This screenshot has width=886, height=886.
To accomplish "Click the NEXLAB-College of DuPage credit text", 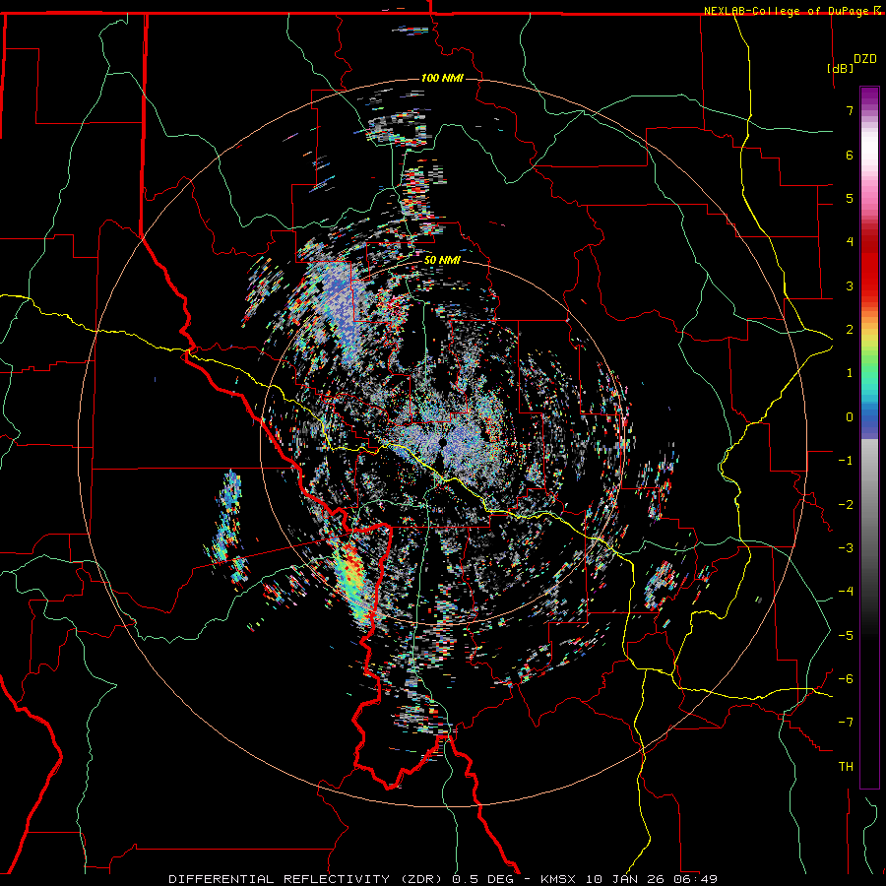I will coord(787,11).
